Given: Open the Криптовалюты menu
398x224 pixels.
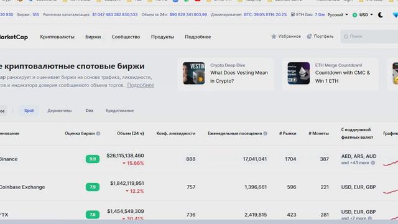Looking at the screenshot, I should [x=57, y=37].
